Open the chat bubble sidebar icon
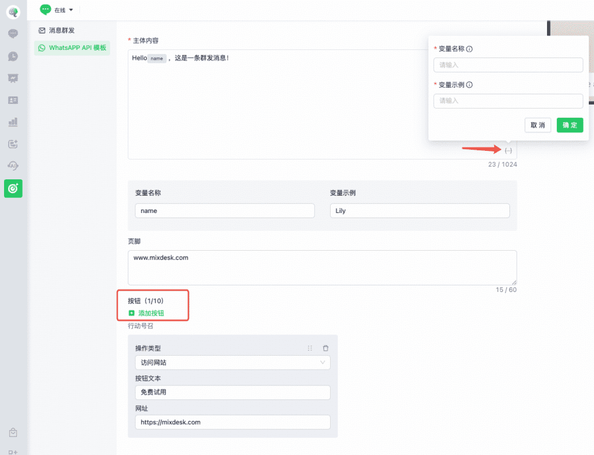Image resolution: width=594 pixels, height=455 pixels. coord(13,34)
